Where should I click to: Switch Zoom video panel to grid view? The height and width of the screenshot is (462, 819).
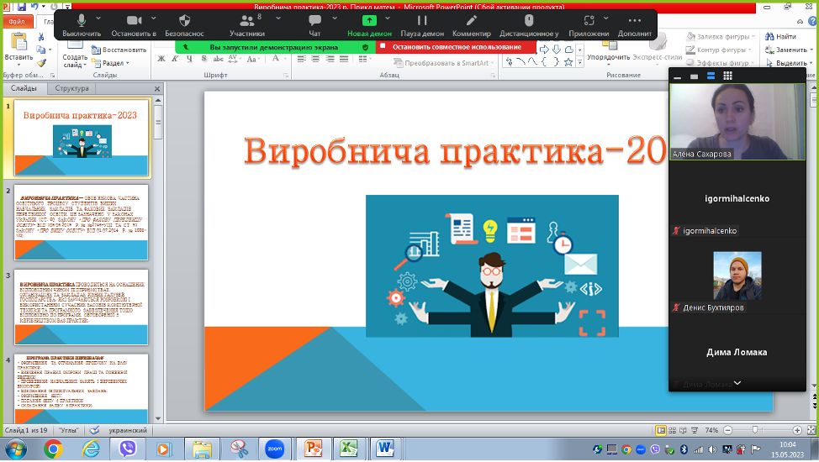coord(727,76)
